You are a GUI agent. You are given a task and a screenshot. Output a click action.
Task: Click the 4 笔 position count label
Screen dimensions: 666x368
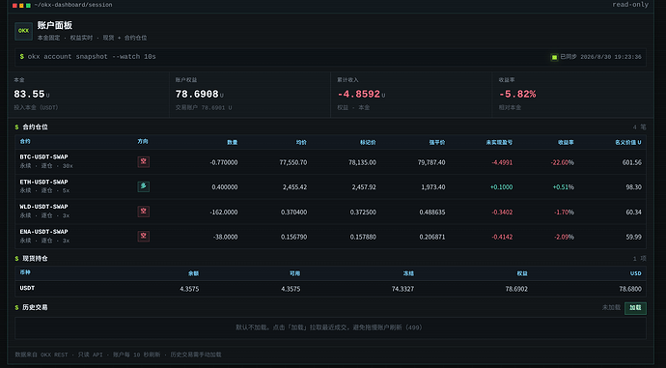pyautogui.click(x=639, y=127)
